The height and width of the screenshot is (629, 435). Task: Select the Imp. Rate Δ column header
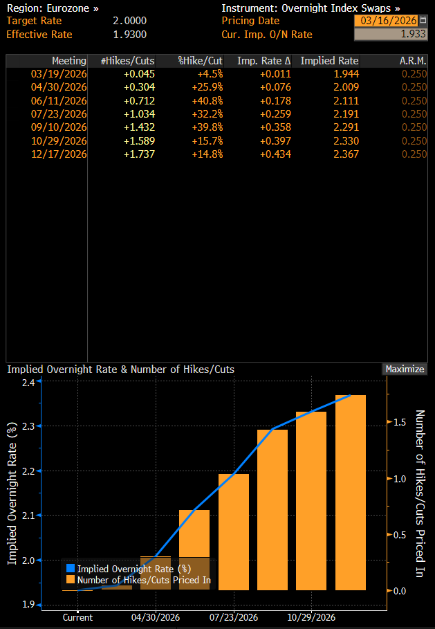[259, 61]
